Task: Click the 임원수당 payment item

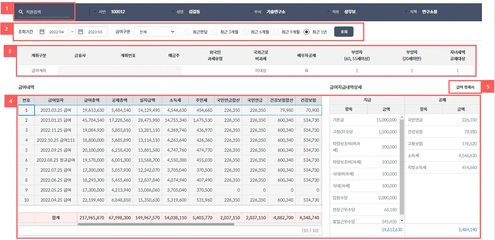Action: click(341, 198)
